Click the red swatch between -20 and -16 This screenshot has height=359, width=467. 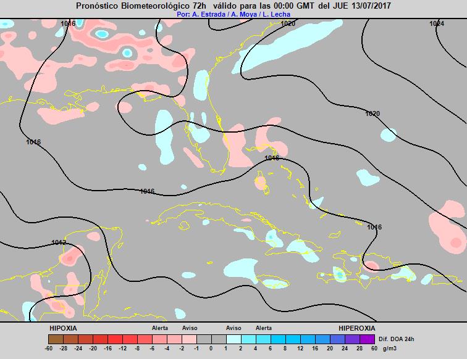click(100, 339)
